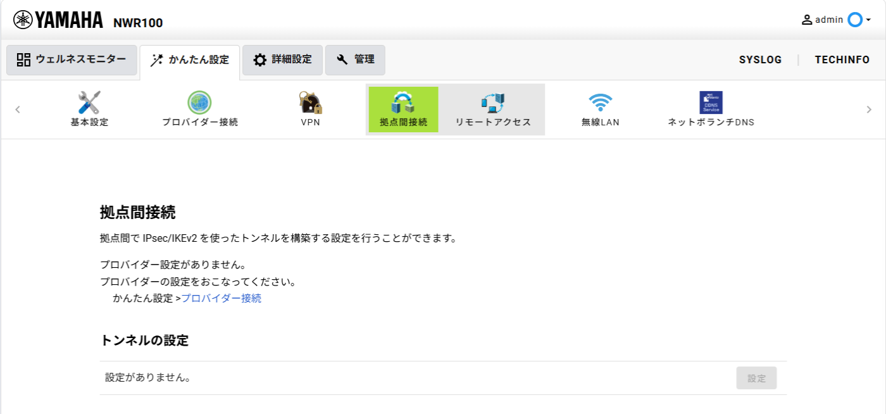Click the NWR100 model name
The image size is (886, 414).
click(138, 23)
